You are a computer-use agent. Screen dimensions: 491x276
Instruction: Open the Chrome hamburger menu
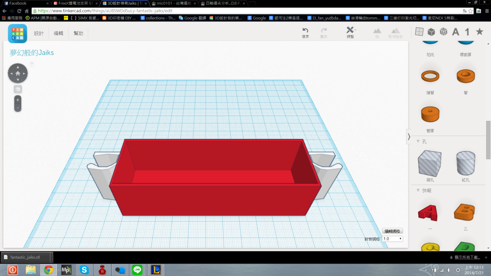tap(487, 11)
